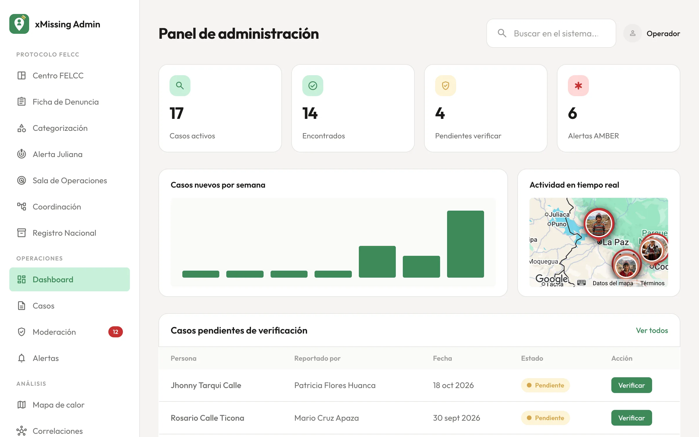Click the Operador label

(663, 34)
